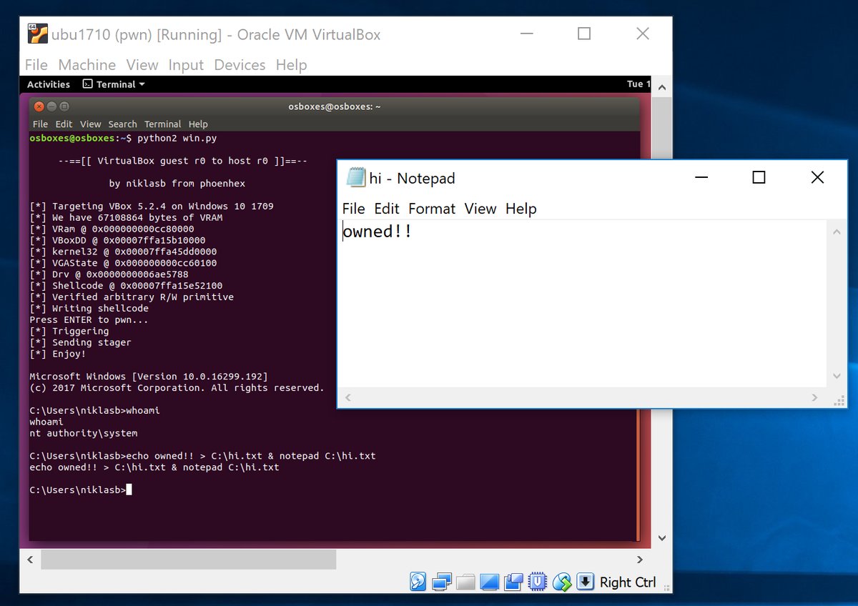Click the VirtualBox window title icon
858x606 pixels.
point(38,34)
